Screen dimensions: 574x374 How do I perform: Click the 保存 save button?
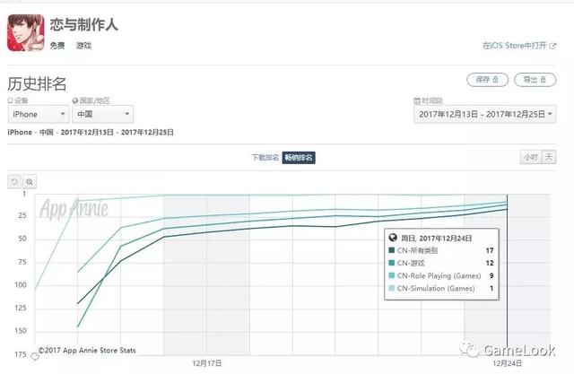point(487,80)
